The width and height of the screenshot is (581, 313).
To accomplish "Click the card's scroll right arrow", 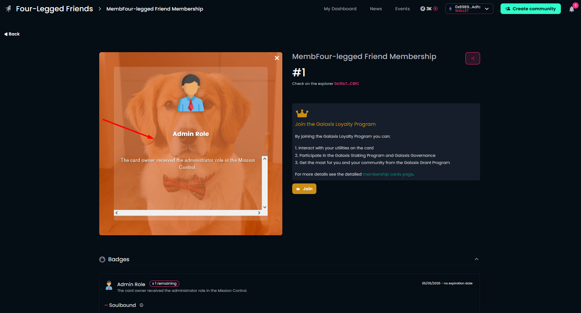I will pyautogui.click(x=259, y=213).
